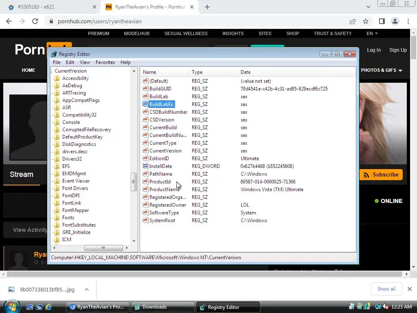Click the tree pane vertical scrollbar thumb
The height and width of the screenshot is (313, 417).
click(134, 182)
